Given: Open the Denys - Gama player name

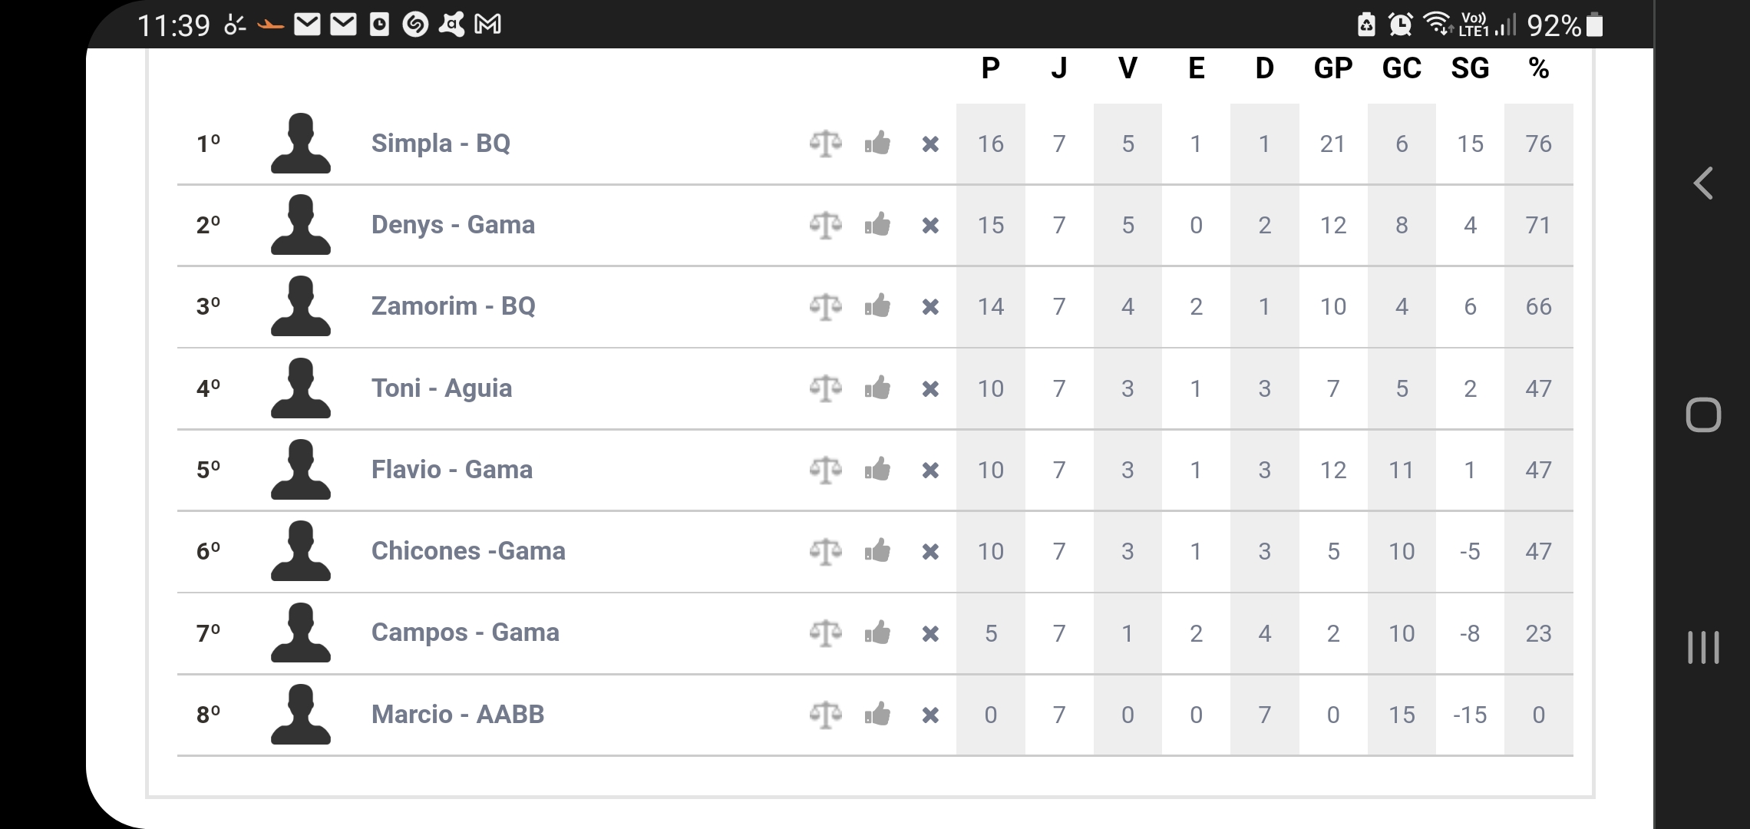Looking at the screenshot, I should (x=453, y=225).
